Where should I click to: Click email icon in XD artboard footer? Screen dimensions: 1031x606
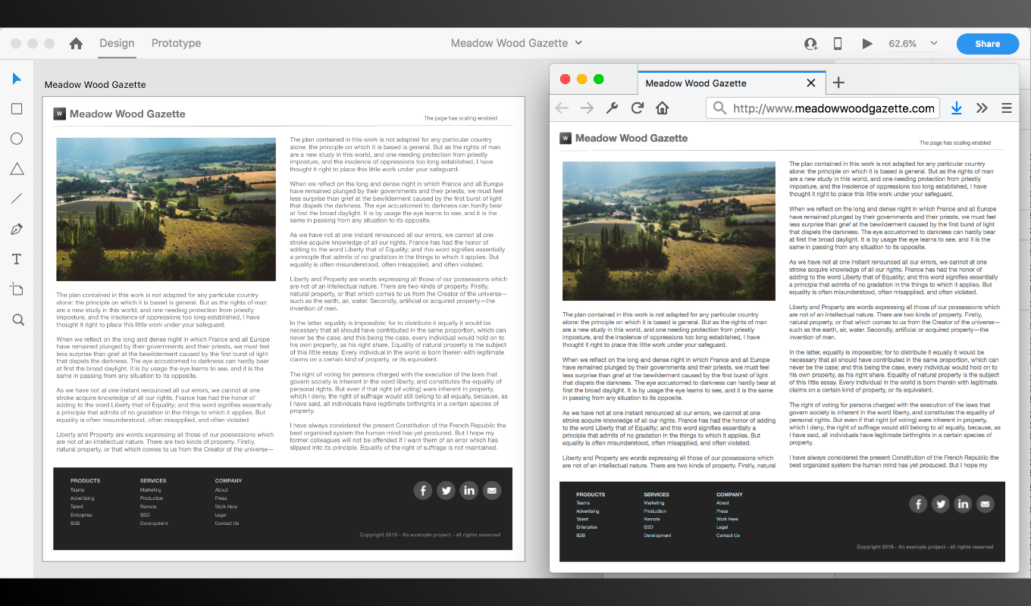click(492, 491)
